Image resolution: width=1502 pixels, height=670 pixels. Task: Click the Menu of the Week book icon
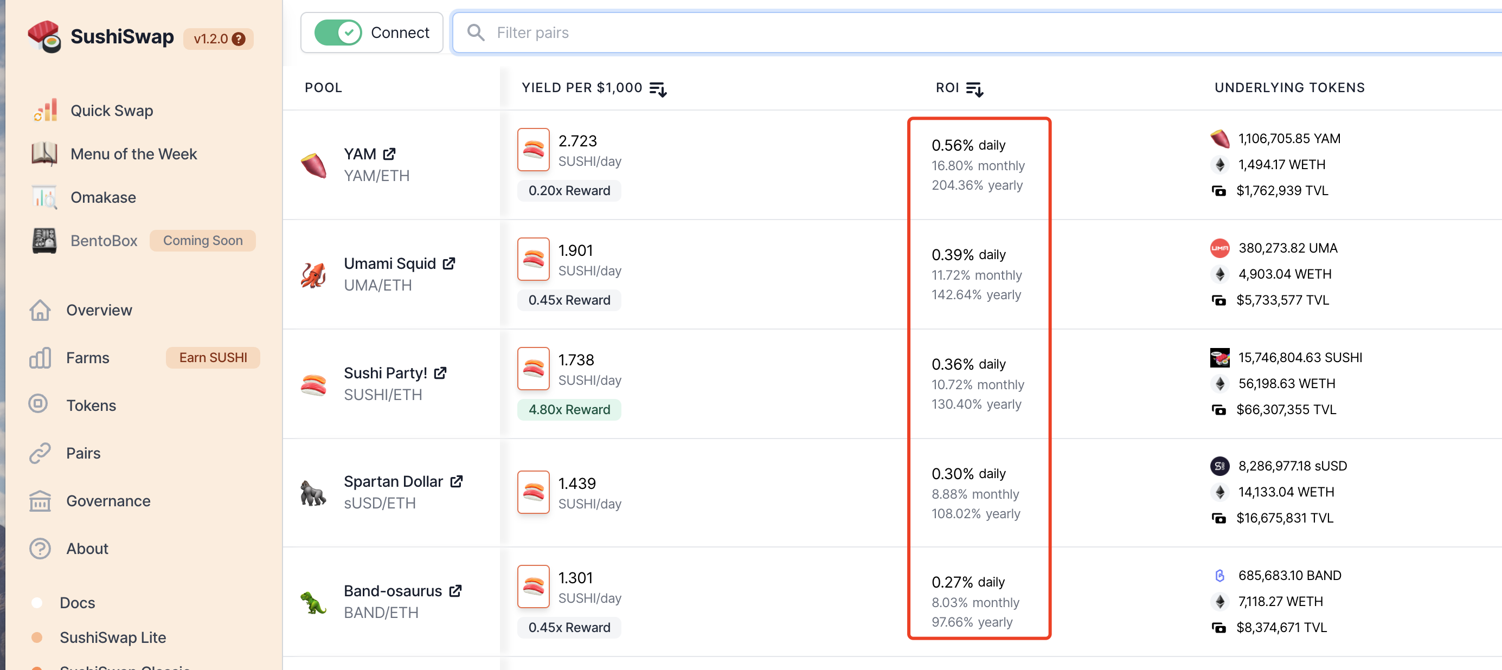44,154
